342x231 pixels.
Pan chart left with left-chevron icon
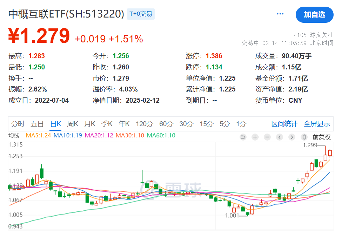coord(280,137)
